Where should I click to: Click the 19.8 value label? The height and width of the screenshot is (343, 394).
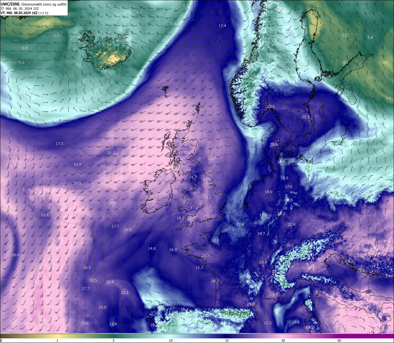point(45,215)
